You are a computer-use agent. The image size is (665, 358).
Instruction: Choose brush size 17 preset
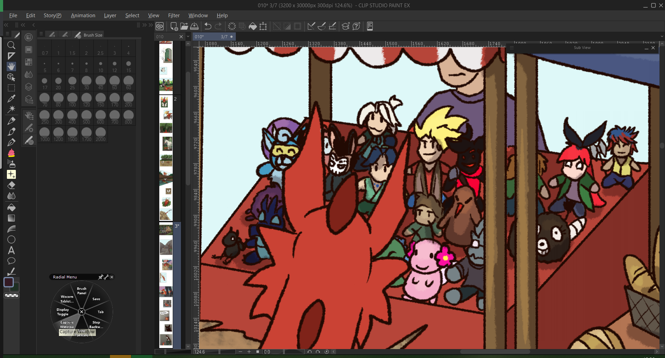tap(45, 83)
